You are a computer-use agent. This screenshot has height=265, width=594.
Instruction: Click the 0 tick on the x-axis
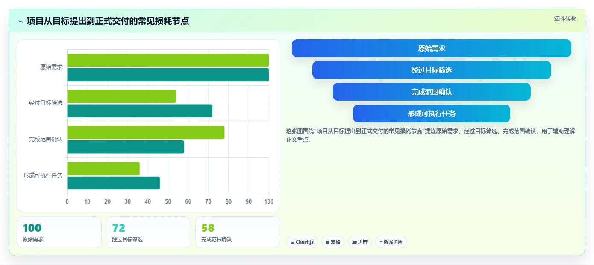(x=67, y=201)
